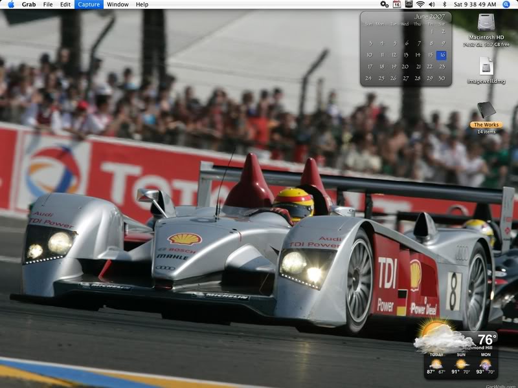Click date 20 in the calendar widget
Viewport: 518px width, 388px height.
pyautogui.click(x=405, y=67)
